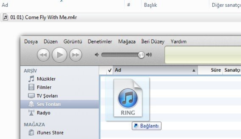The height and width of the screenshot is (139, 241).
Task: Click the m4r file's music icon
Action: coord(5,17)
